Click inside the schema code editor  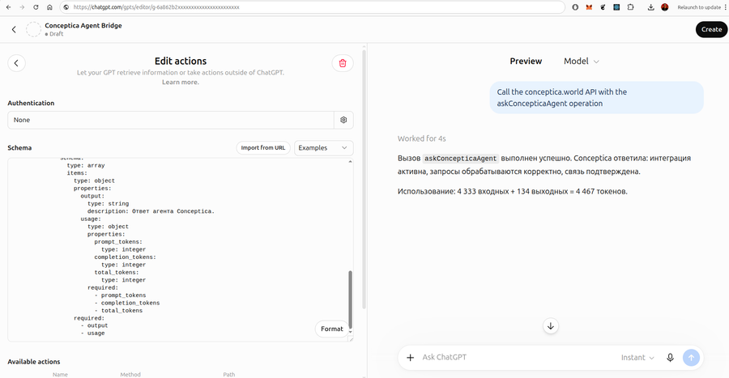177,249
